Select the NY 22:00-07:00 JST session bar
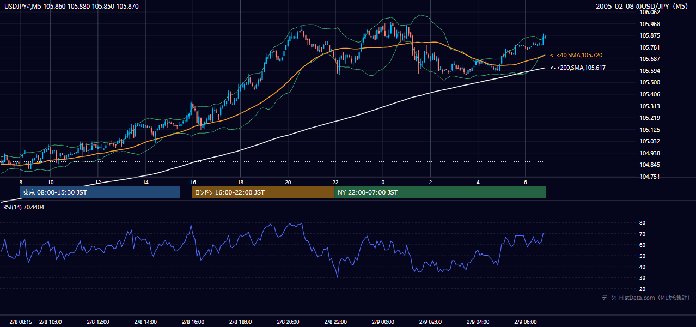This screenshot has width=696, height=327. tap(440, 192)
